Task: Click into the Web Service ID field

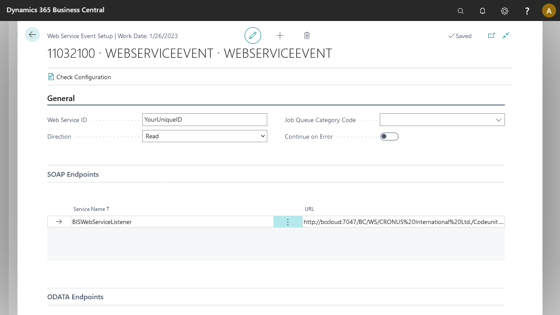Action: tap(205, 119)
